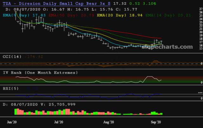Jump to Jul '20 on date axis
Viewport: 203px width, 128px height.
click(x=59, y=122)
